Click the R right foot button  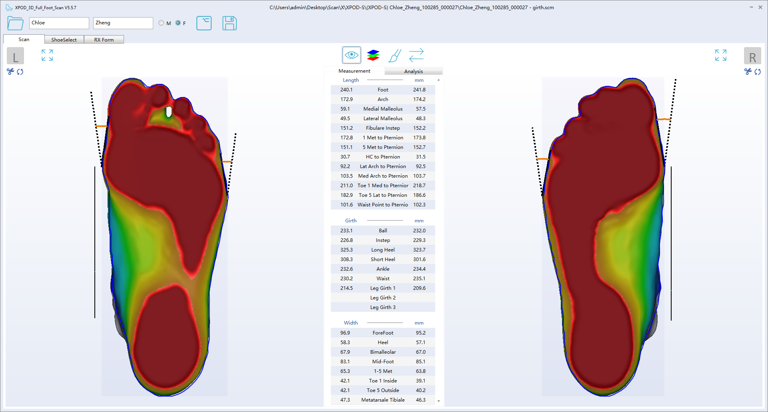[x=752, y=56]
